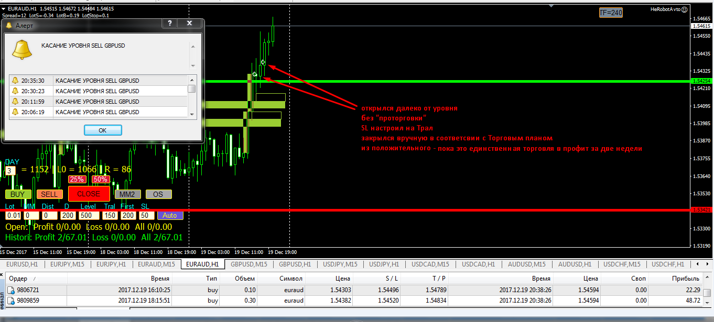Switch to the USDJPY,M15 chart tab

point(340,264)
